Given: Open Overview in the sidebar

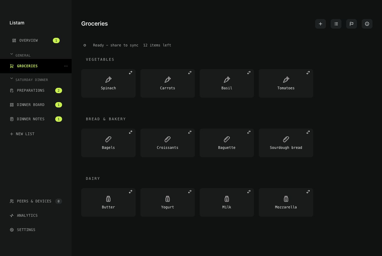Looking at the screenshot, I should [36, 40].
